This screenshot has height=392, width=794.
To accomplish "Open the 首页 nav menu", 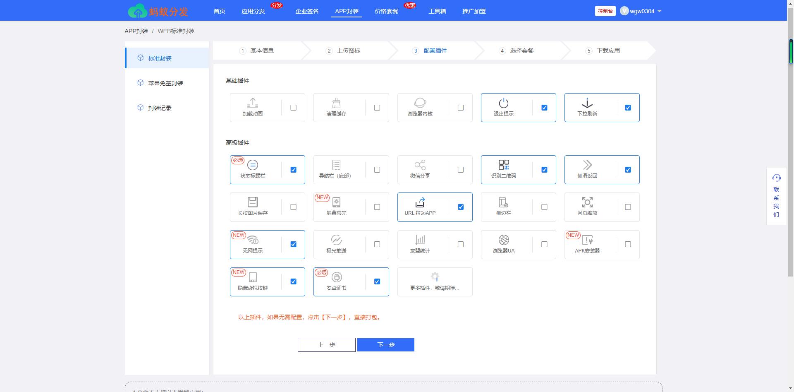I will tap(219, 11).
